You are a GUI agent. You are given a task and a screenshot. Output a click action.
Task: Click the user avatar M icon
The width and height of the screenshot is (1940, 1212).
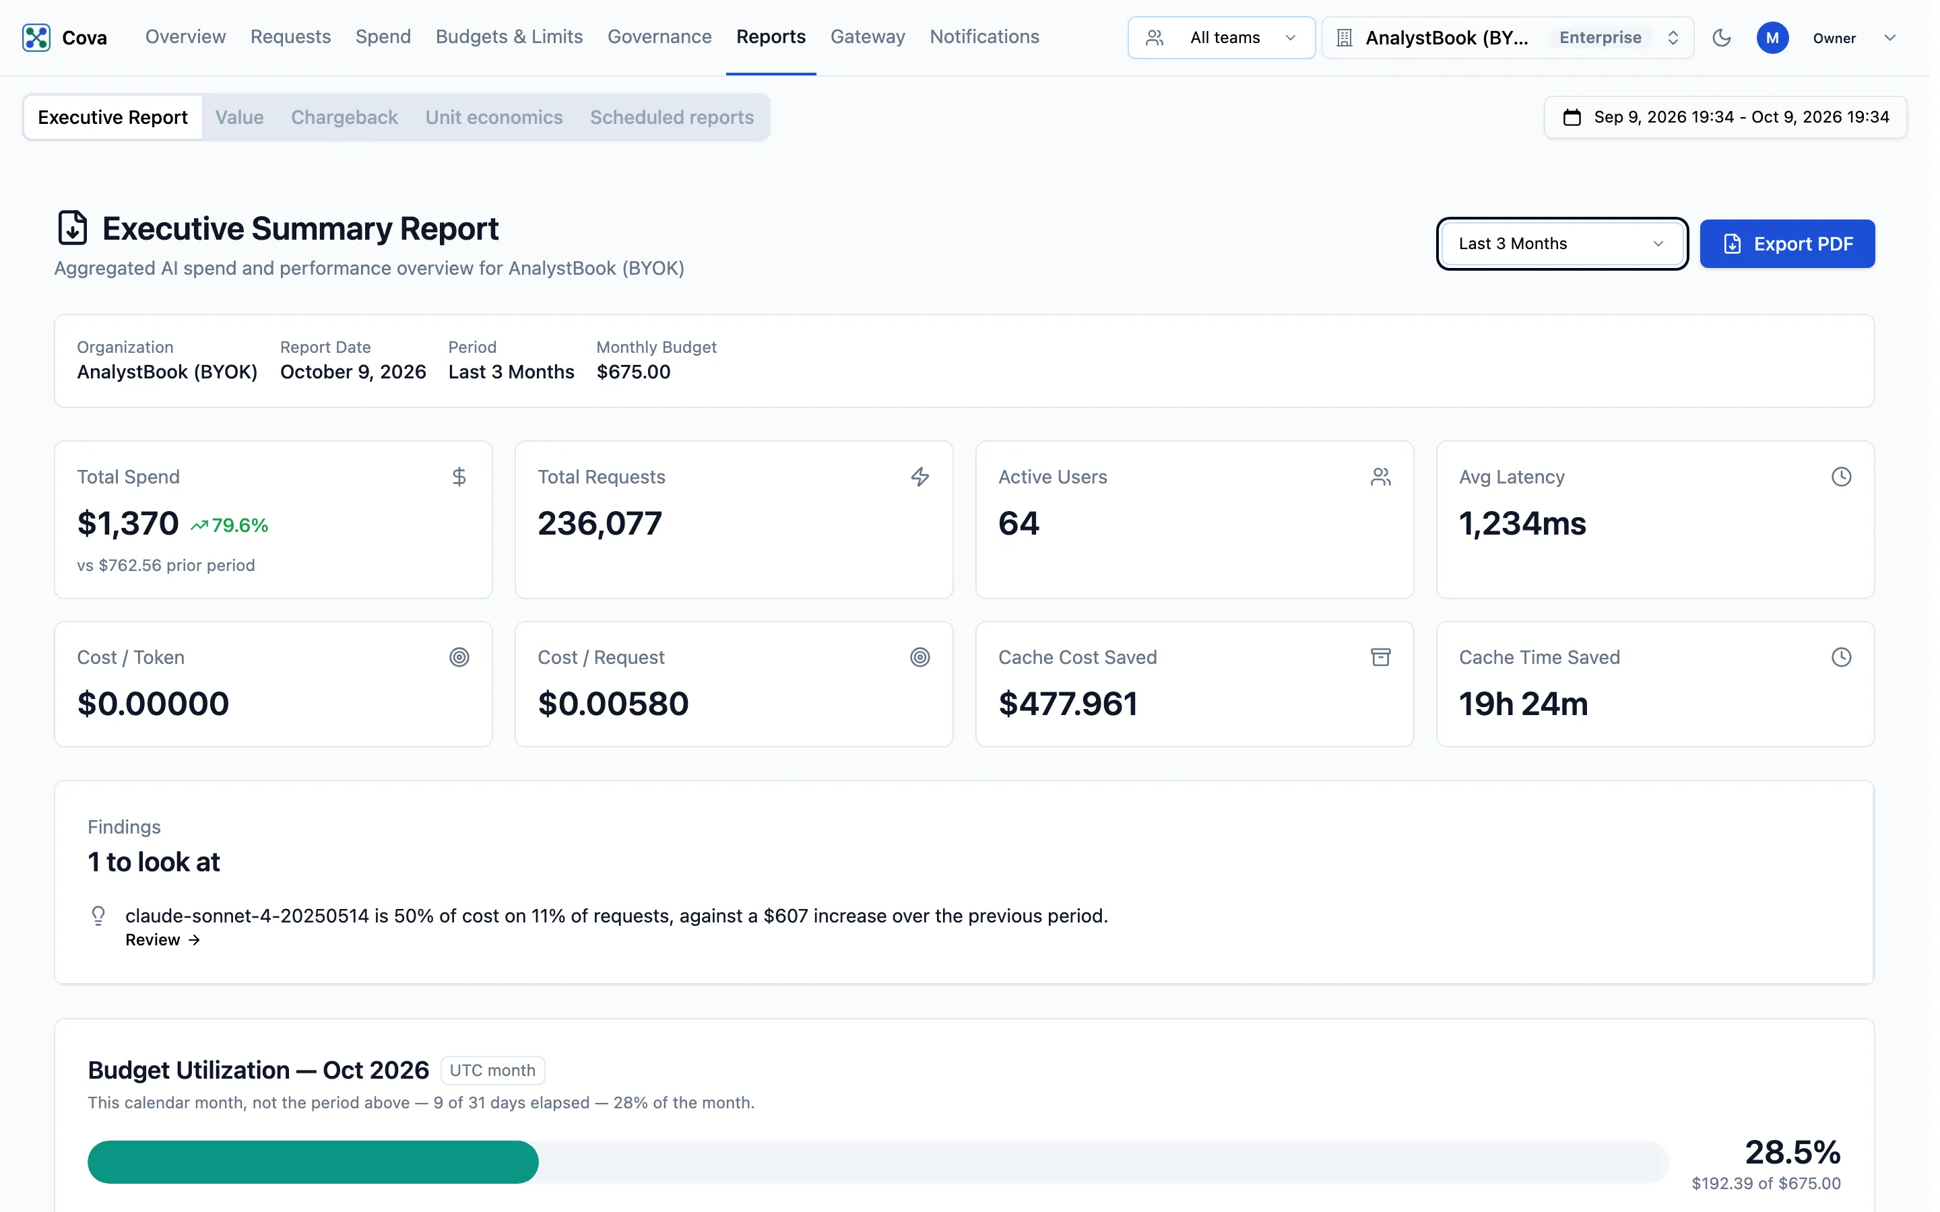(1772, 38)
